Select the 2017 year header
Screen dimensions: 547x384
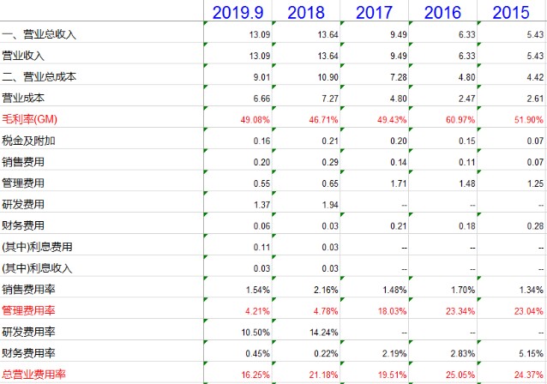(374, 12)
